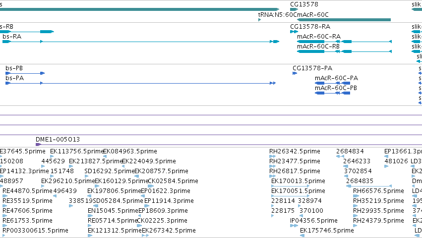Click EST RE47606.5prime
Screen dimensions: 422x238
[x=27, y=211]
